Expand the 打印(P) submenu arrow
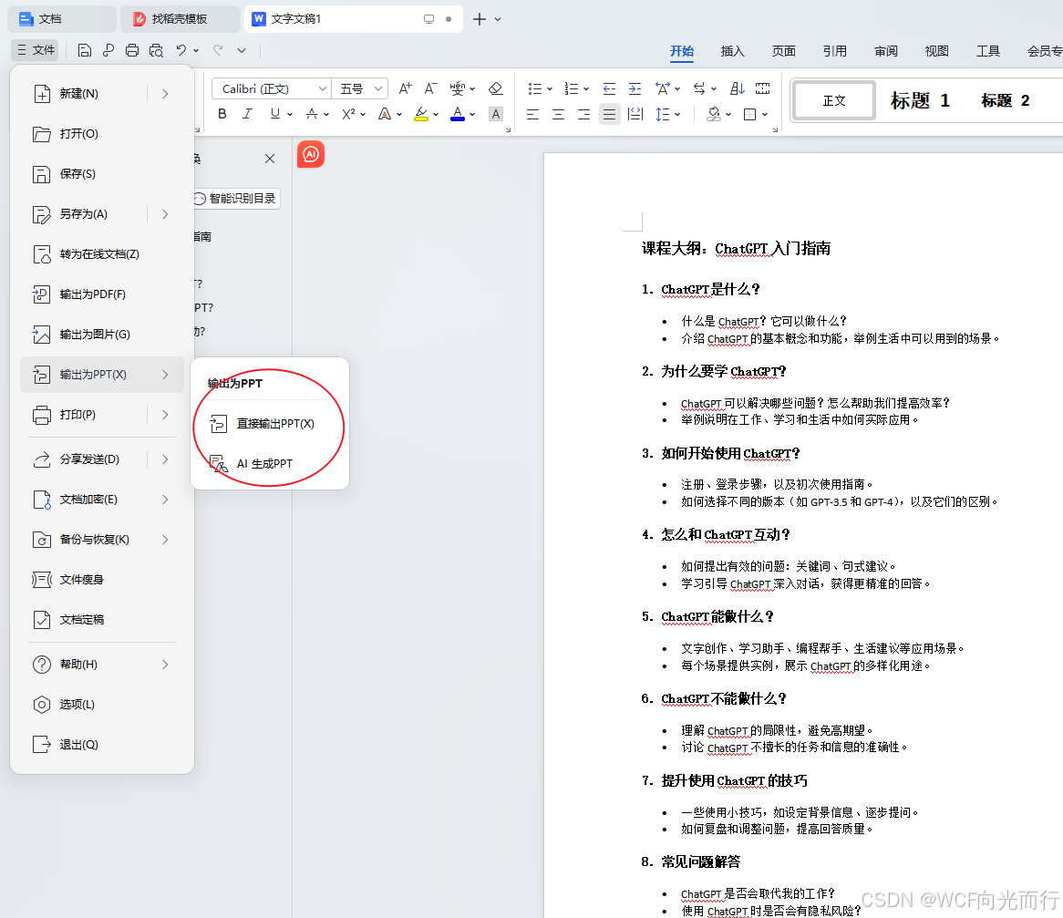The height and width of the screenshot is (918, 1063). tap(165, 415)
